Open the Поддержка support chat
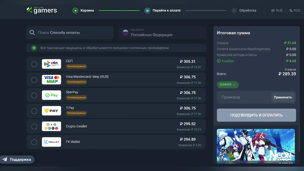 tap(17, 160)
